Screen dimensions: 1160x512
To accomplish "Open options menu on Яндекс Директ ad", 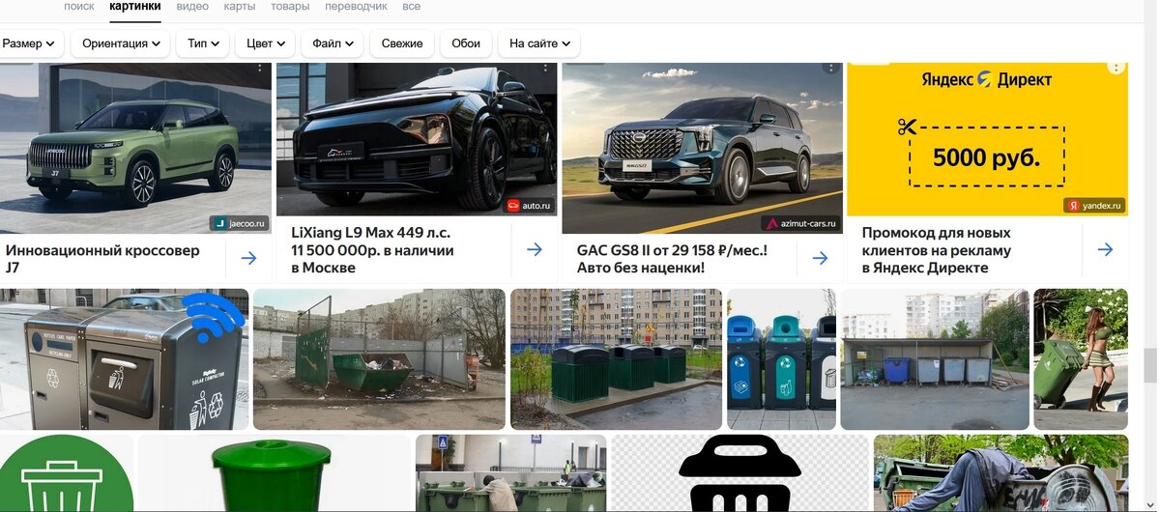I will pos(1116,68).
